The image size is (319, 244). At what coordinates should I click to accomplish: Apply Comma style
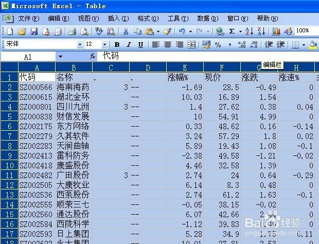pos(230,45)
